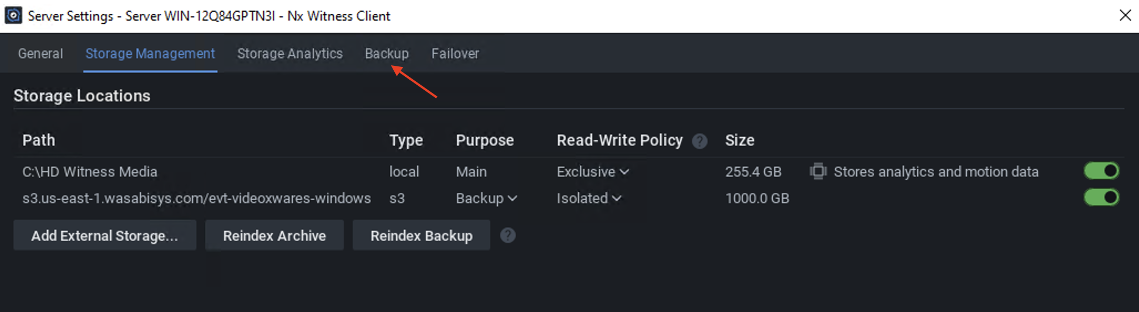
Task: Go to the Storage Analytics tab
Action: (x=290, y=54)
